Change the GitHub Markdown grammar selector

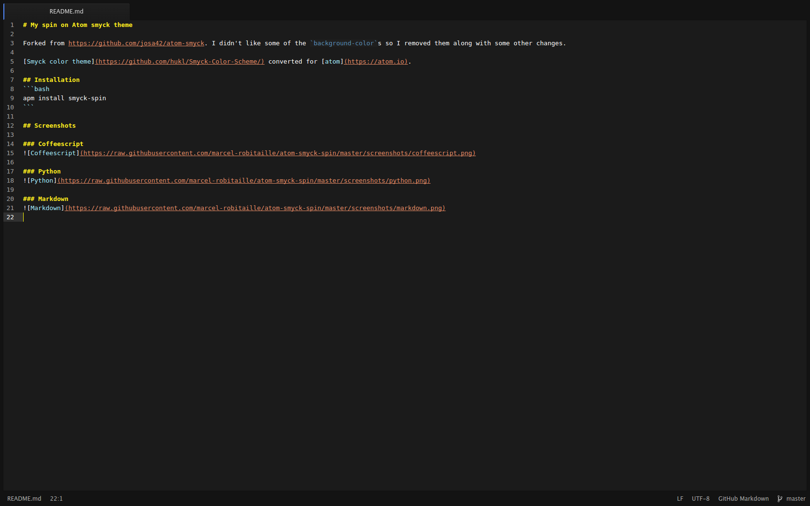coord(743,499)
